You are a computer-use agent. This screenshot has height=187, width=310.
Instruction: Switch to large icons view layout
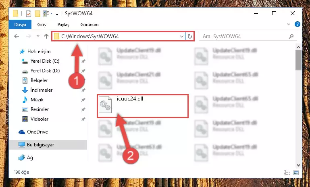pos(296,173)
